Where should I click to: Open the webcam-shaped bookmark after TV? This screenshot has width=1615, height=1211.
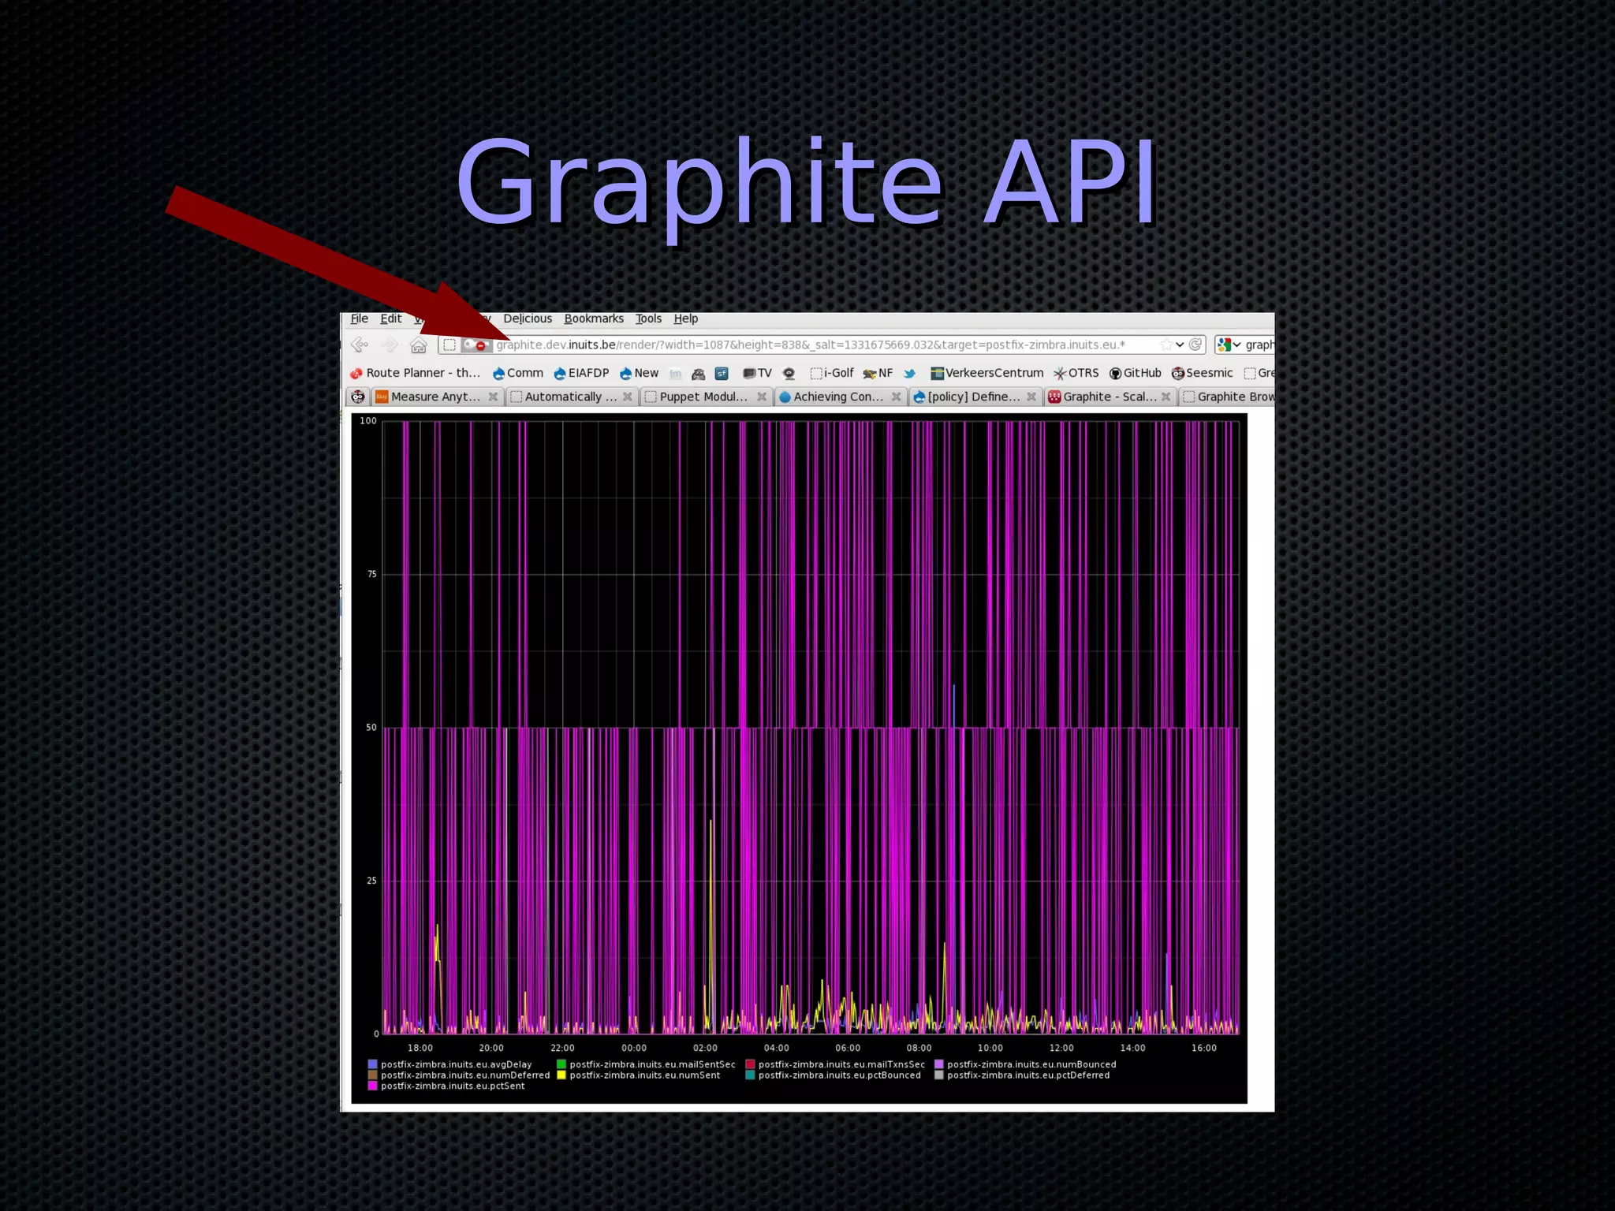(x=789, y=373)
